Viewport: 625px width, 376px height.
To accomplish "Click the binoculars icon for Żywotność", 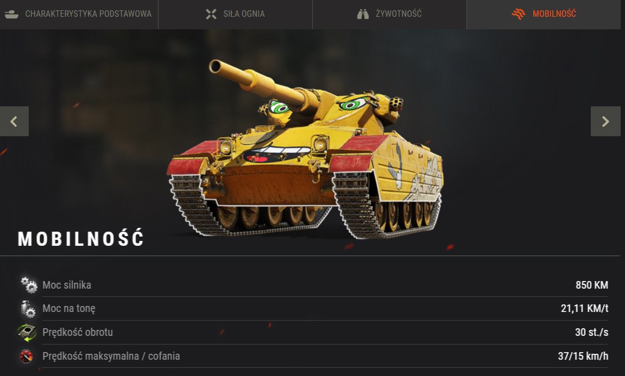I will point(363,14).
